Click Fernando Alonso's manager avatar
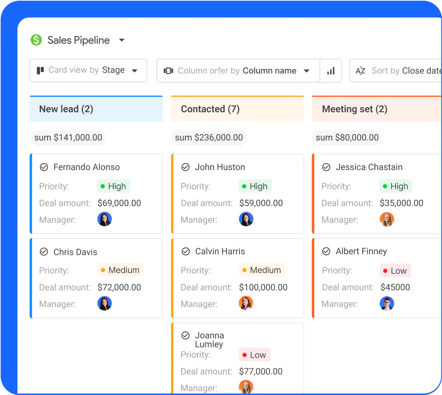This screenshot has width=442, height=395. (x=104, y=219)
